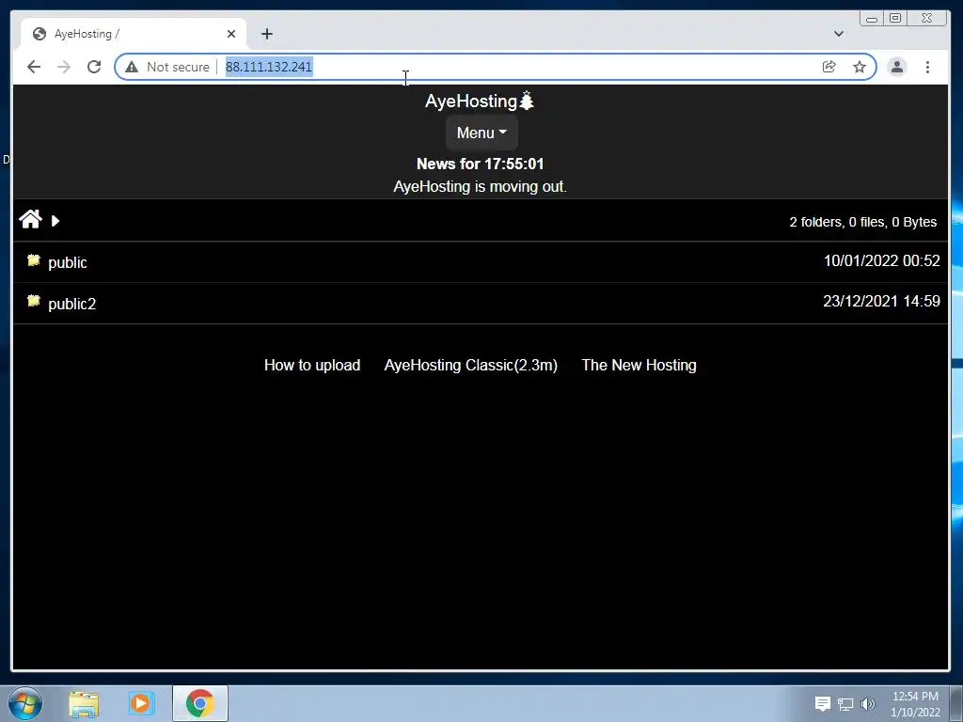This screenshot has height=722, width=963.
Task: Close the Chrome window
Action: pos(926,19)
